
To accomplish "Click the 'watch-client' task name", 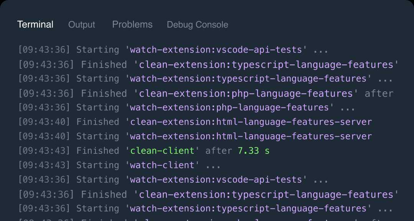I will 163,165.
